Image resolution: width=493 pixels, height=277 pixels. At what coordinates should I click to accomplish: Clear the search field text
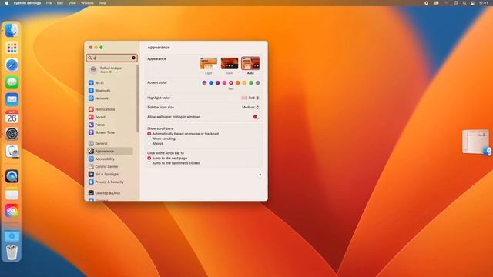click(x=133, y=58)
